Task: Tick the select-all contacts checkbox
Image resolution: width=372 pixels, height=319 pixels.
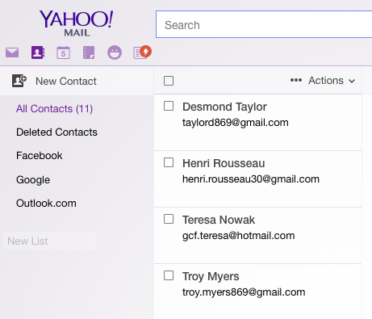Action: click(x=169, y=81)
